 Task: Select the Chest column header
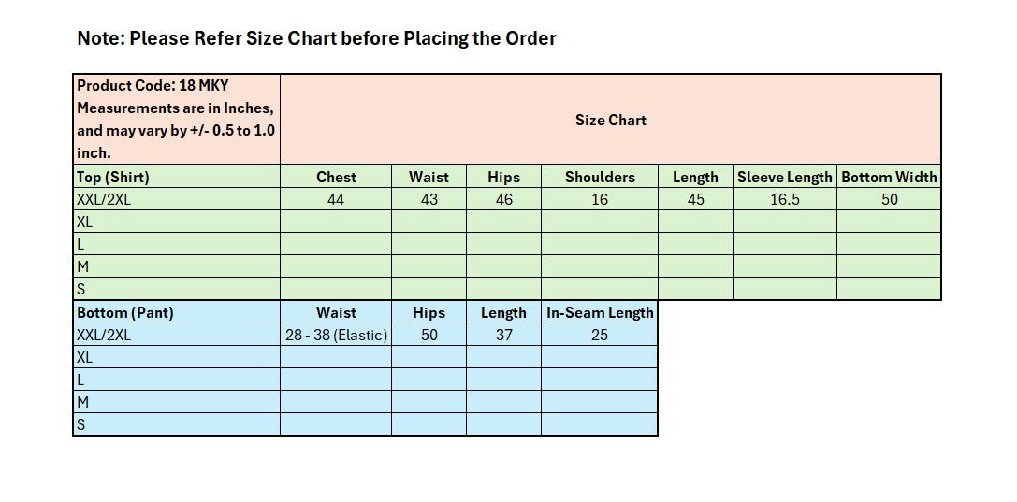coord(336,177)
